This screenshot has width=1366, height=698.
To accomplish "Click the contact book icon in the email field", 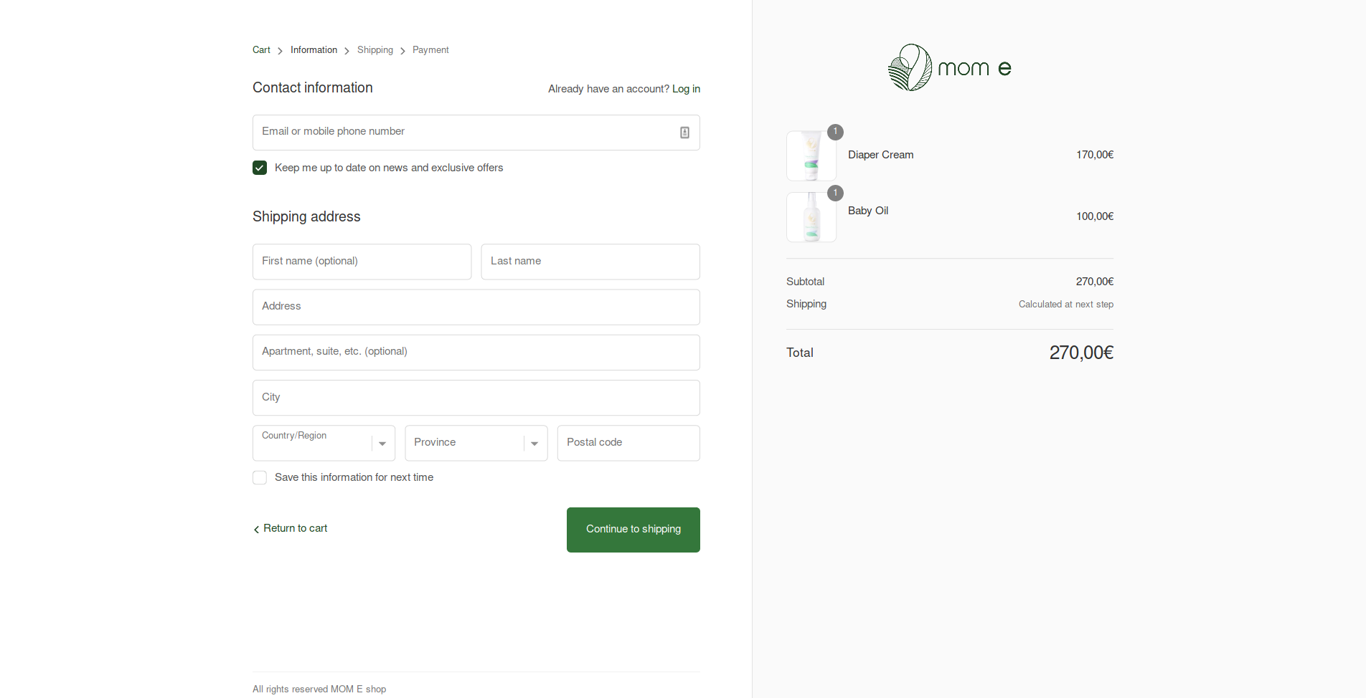I will point(684,132).
